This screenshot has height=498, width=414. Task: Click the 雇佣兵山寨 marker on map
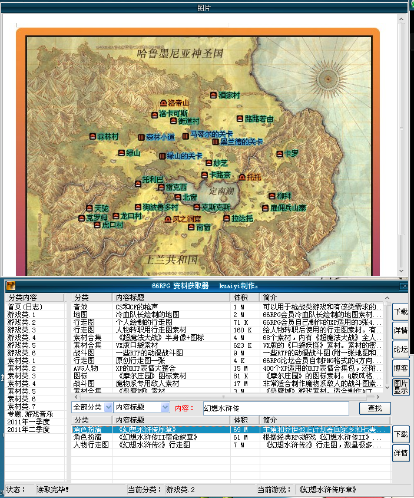[x=266, y=208]
